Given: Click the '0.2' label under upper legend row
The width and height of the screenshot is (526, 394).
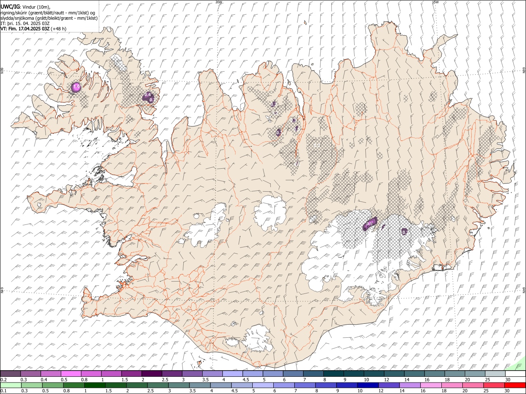Looking at the screenshot, I should pos(3,379).
